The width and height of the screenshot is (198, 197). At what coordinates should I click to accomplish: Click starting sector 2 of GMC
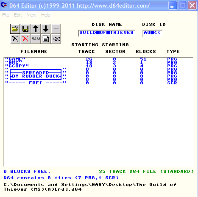[114, 63]
